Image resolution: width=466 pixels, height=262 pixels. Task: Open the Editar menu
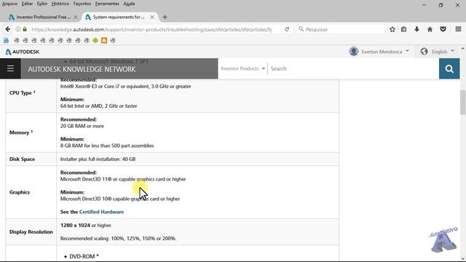[27, 4]
